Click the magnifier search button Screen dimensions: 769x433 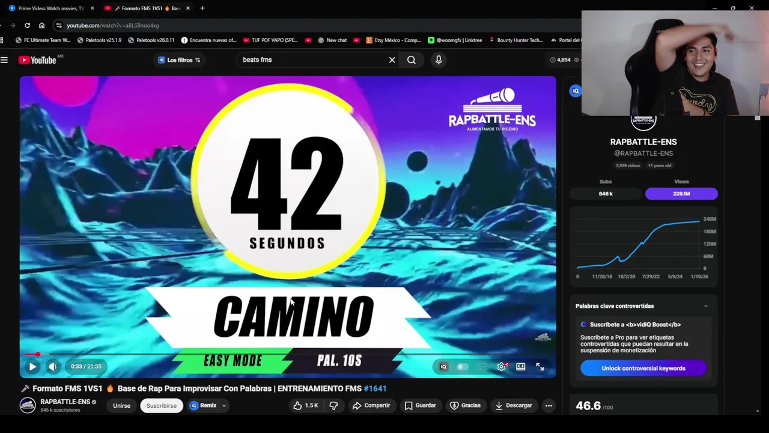pyautogui.click(x=411, y=60)
